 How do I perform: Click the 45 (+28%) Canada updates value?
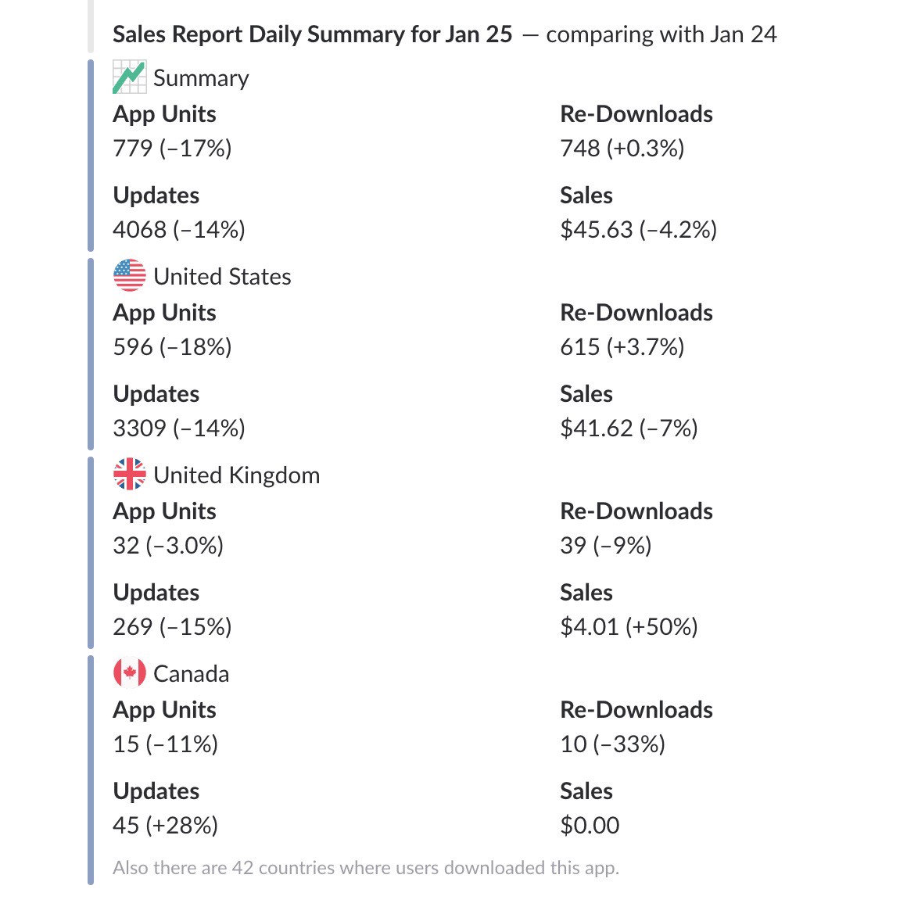click(x=165, y=826)
